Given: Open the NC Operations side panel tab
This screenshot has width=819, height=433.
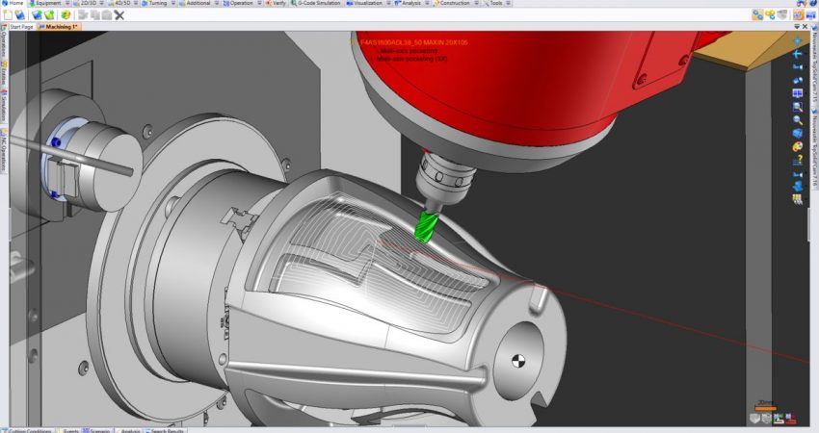Looking at the screenshot, I should pyautogui.click(x=4, y=150).
